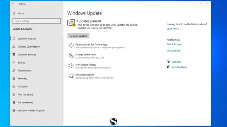Viewport: 227px width, 127px height.
Task: Minimize the Settings window
Action: 194,4
